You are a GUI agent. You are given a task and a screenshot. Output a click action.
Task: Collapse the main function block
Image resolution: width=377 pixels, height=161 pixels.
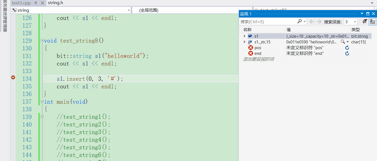(x=42, y=102)
